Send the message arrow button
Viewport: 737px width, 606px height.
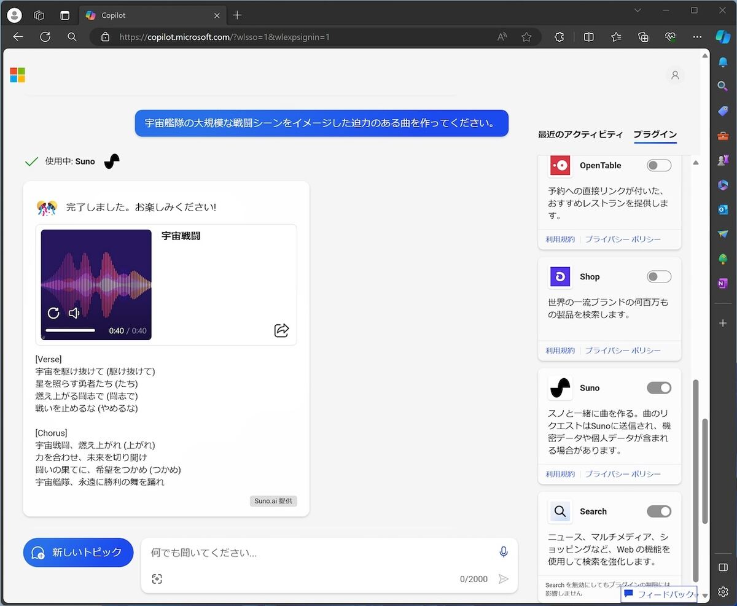504,579
